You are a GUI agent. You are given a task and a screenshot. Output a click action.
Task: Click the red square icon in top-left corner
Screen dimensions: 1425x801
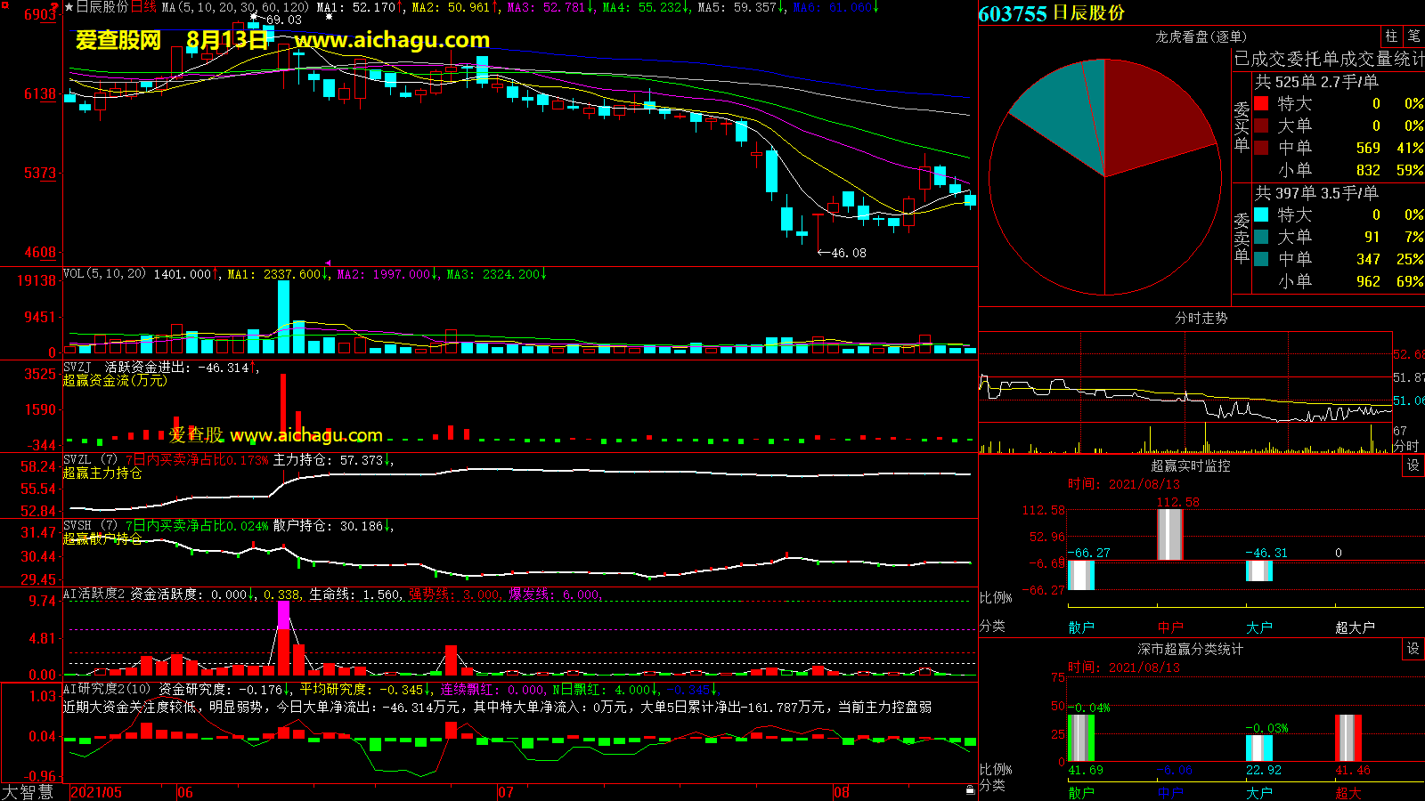point(4,5)
